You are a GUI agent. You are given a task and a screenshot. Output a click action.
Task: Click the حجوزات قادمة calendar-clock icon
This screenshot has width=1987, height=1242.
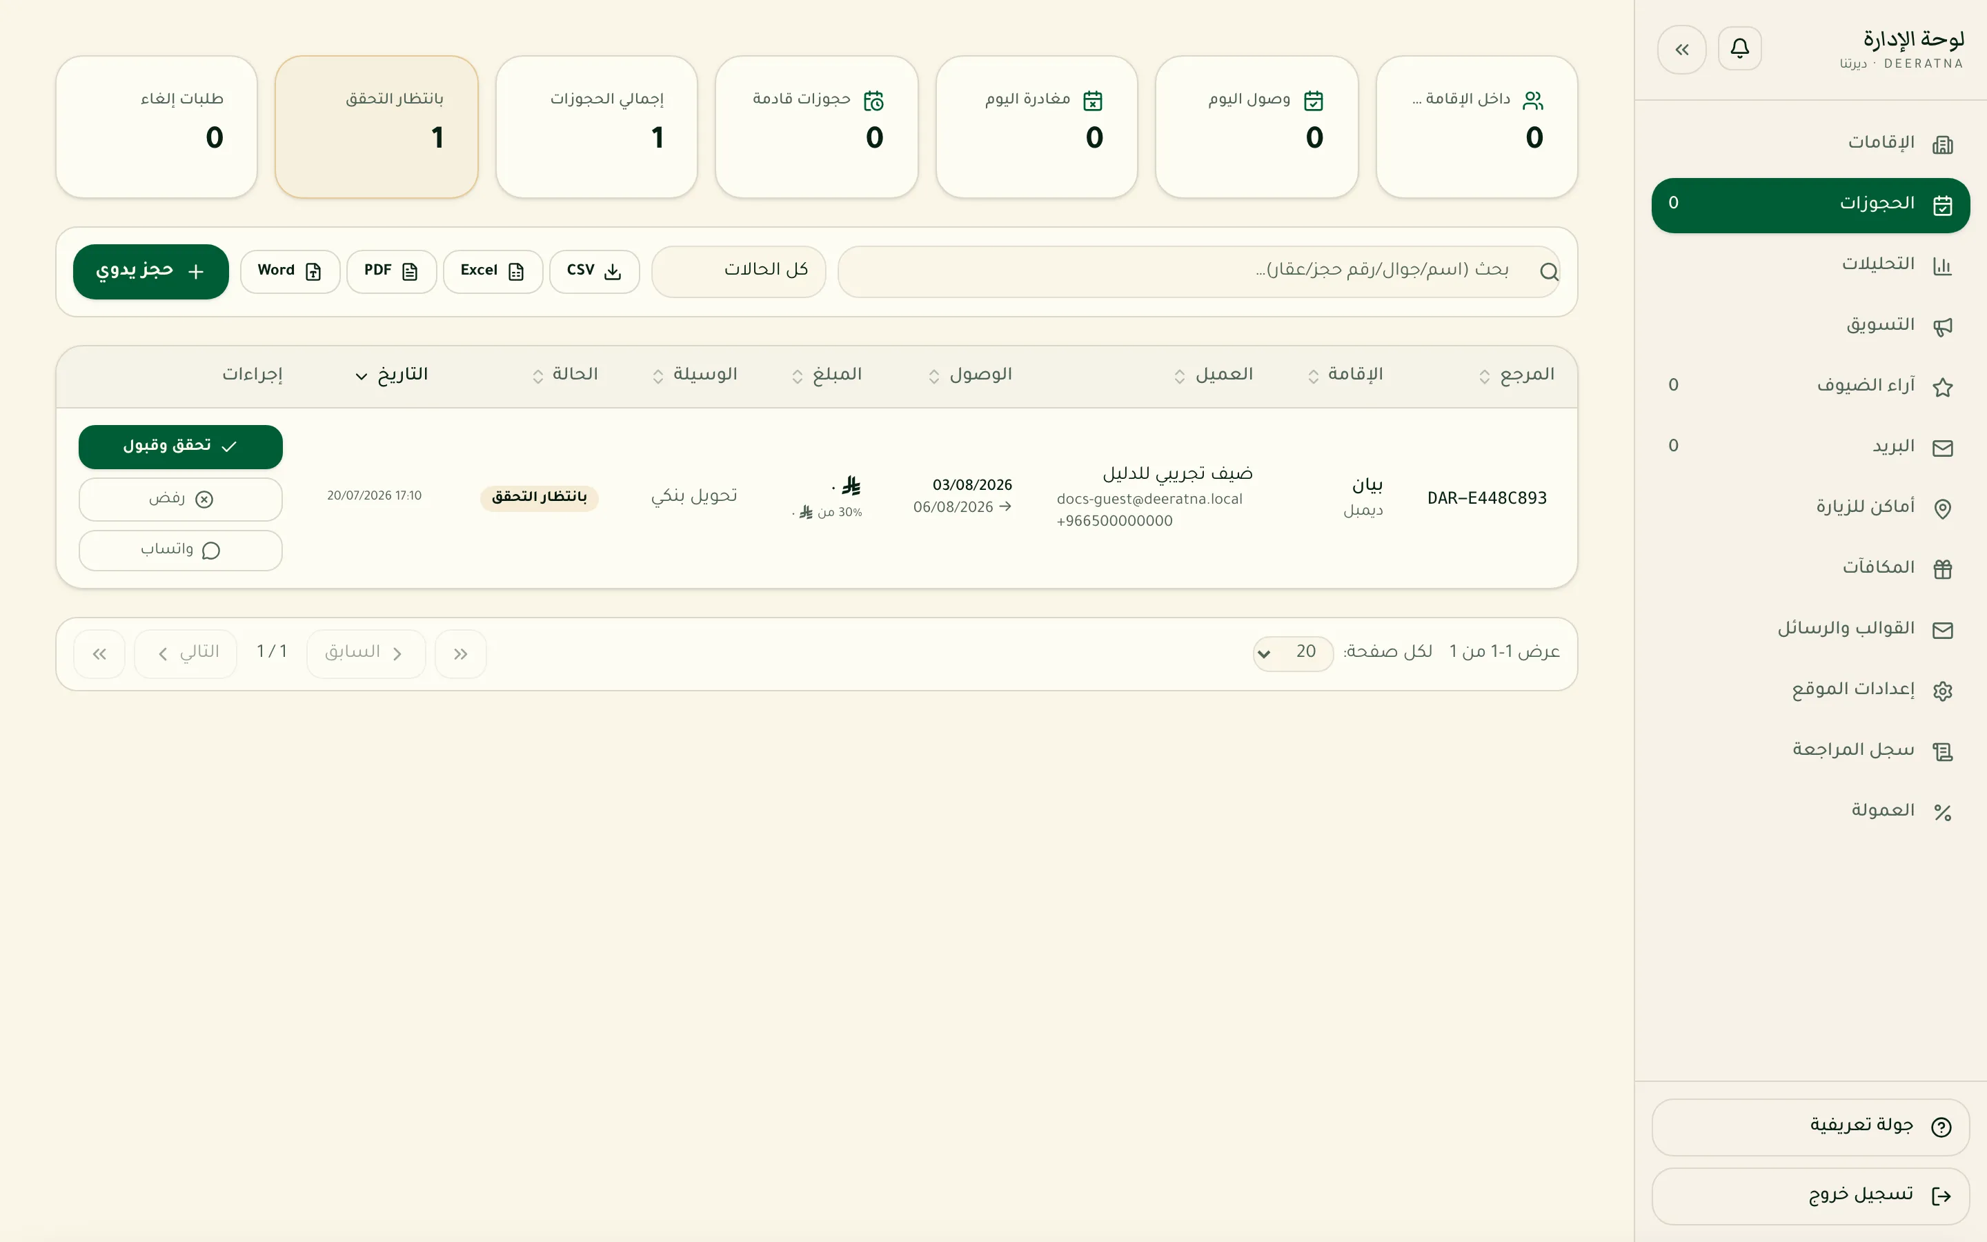point(873,101)
